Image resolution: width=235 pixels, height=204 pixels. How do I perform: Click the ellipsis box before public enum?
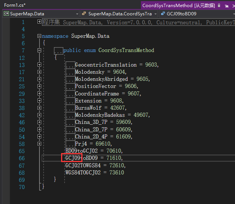pos(58,51)
